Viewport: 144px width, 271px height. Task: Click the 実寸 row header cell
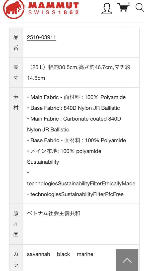[16, 73]
